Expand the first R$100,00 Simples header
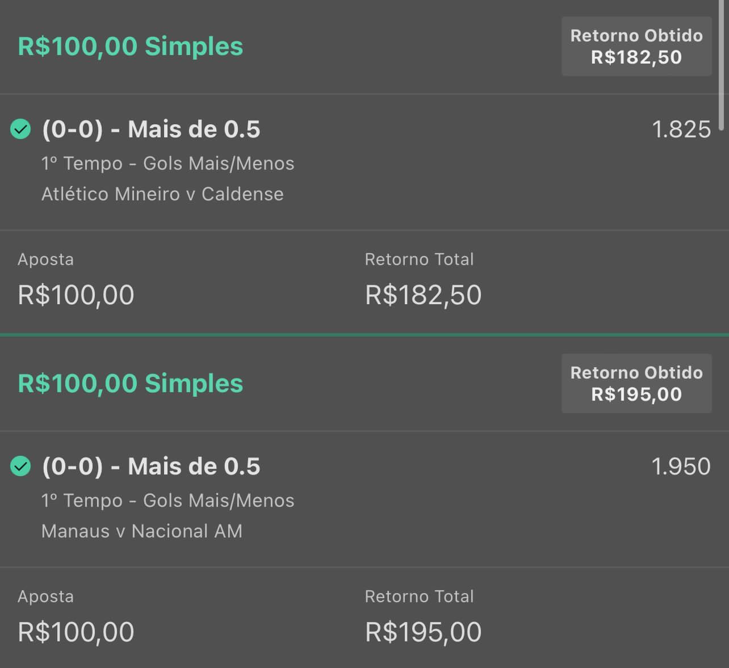729x668 pixels. [131, 47]
